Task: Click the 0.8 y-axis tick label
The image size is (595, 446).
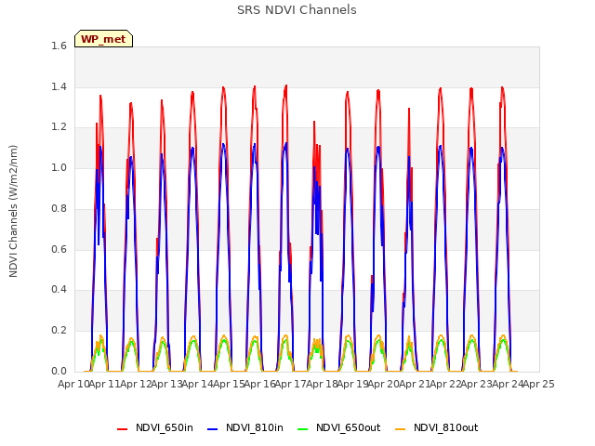Action: click(x=59, y=208)
